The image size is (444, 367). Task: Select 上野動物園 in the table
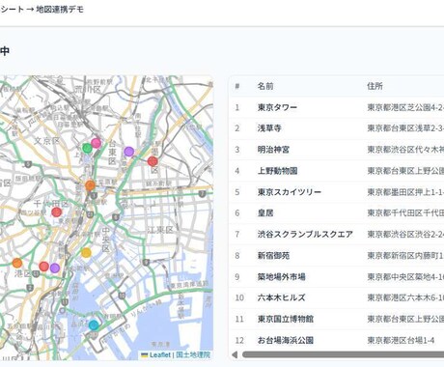point(277,171)
